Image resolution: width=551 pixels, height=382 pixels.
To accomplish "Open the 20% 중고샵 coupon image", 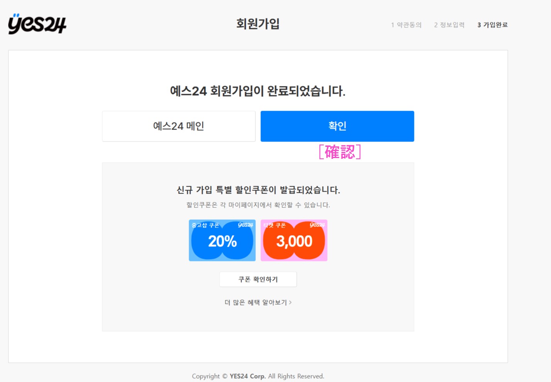I will (222, 241).
